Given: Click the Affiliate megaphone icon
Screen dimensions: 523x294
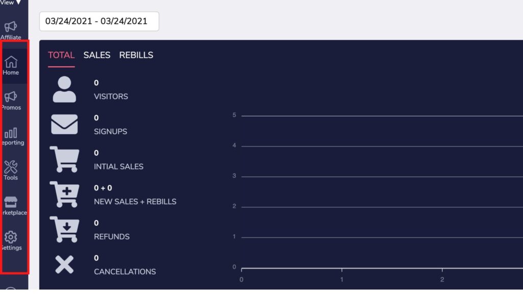Looking at the screenshot, I should point(11,27).
